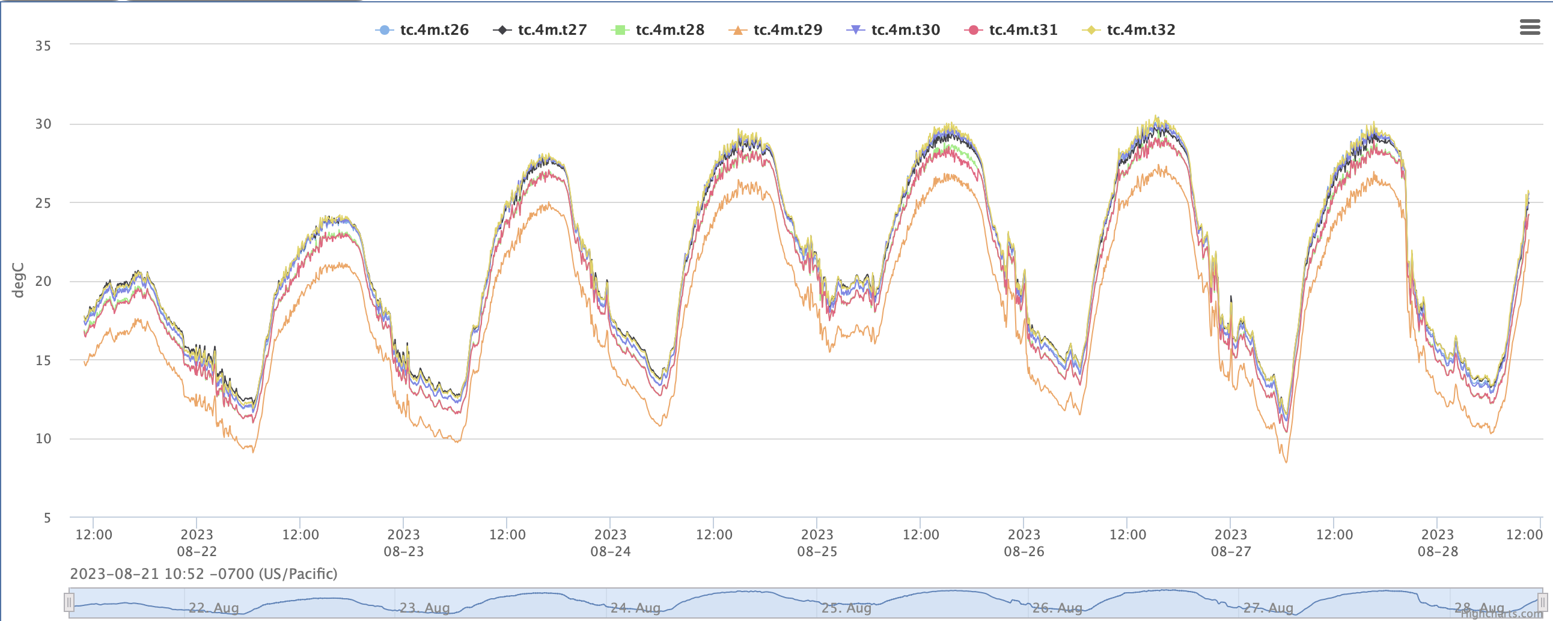Click the navigator at 24. Aug

pos(635,608)
